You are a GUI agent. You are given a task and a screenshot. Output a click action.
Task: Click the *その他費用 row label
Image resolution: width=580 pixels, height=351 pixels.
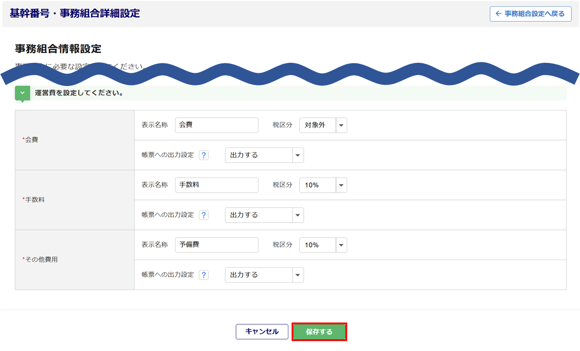click(x=40, y=260)
